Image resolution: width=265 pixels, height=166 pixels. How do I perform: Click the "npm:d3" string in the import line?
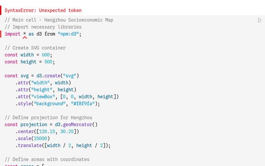68,34
